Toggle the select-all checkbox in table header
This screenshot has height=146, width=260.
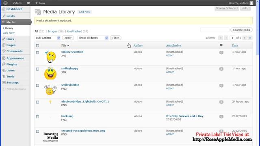pyautogui.click(x=37, y=45)
